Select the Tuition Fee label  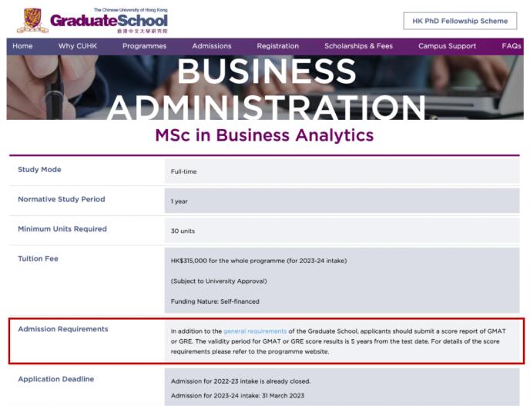point(38,258)
